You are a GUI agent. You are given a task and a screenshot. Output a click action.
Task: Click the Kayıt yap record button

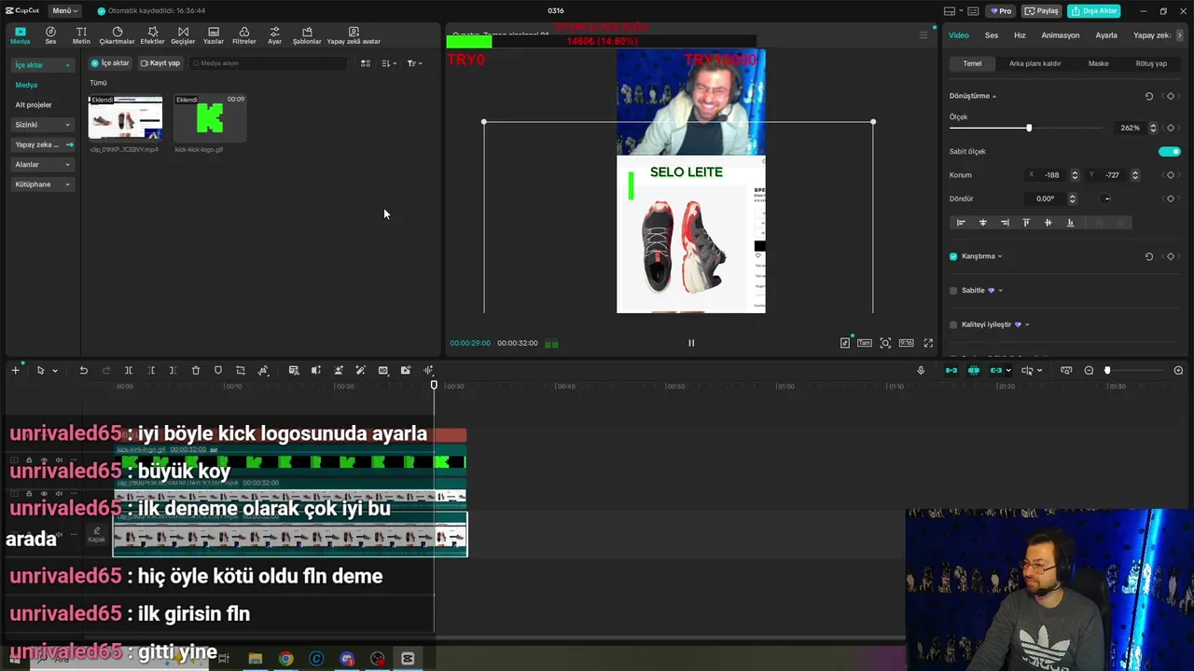tap(160, 63)
